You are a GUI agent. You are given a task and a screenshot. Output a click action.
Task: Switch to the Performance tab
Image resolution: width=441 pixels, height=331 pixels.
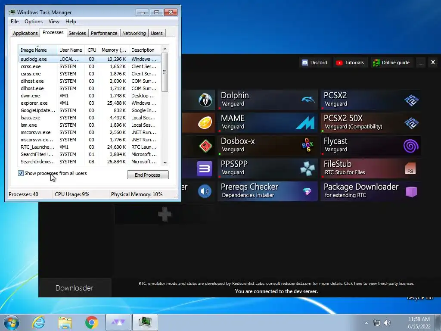(104, 33)
